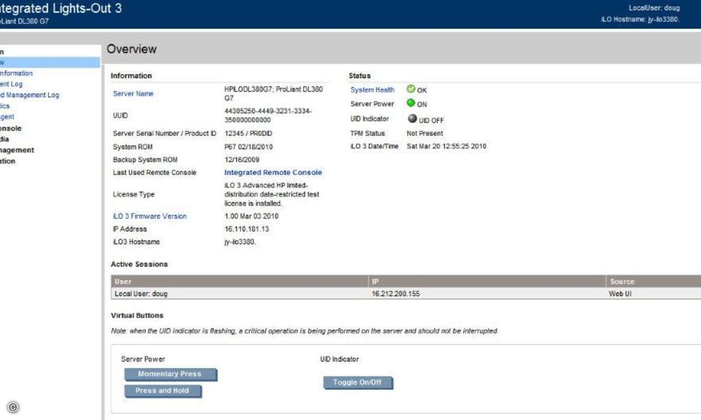Click the Momentary Press power button

170,374
